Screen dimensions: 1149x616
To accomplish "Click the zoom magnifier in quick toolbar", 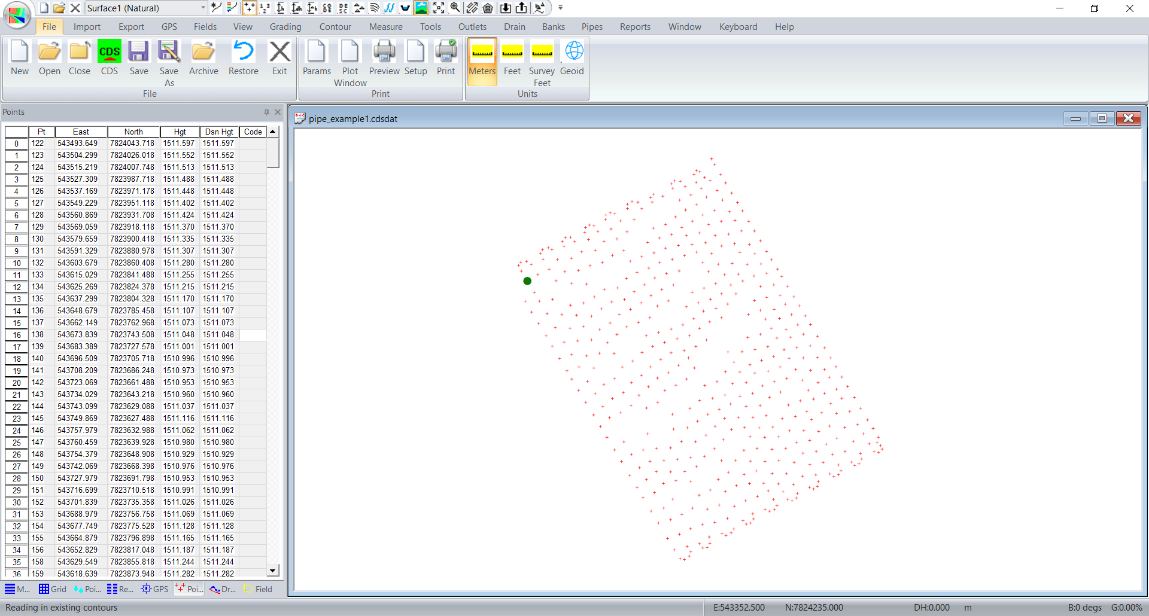I will [x=455, y=8].
